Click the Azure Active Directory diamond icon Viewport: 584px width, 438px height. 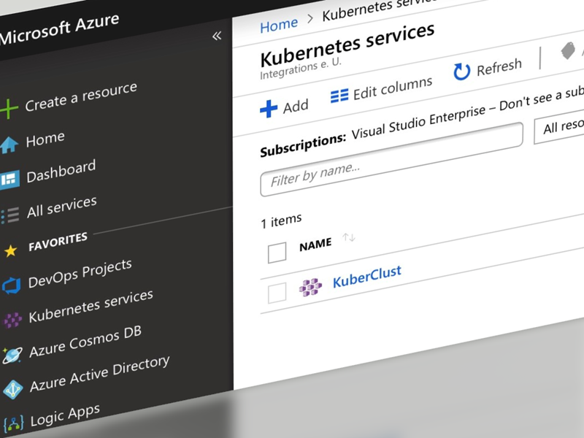13,390
